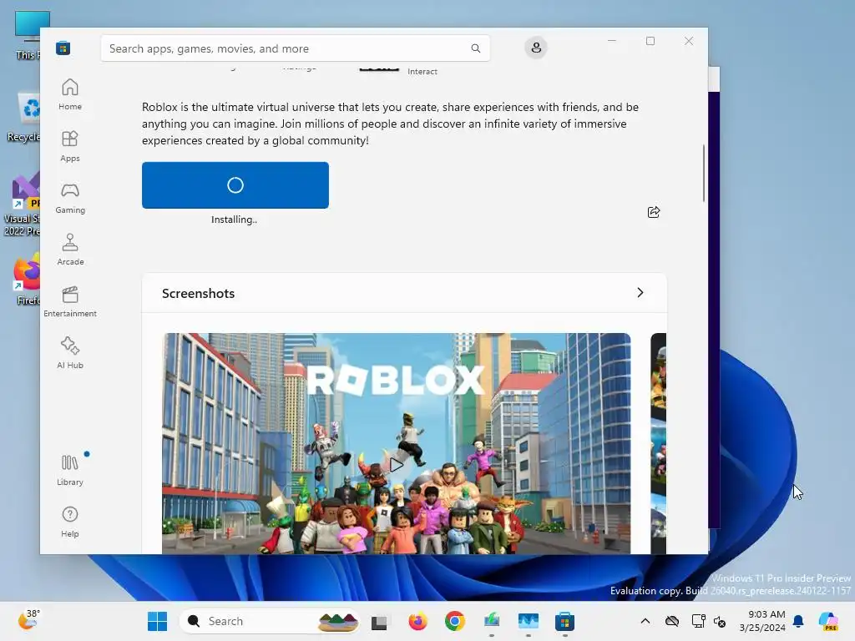Viewport: 855px width, 641px height.
Task: Go to the Apps section
Action: pyautogui.click(x=70, y=146)
